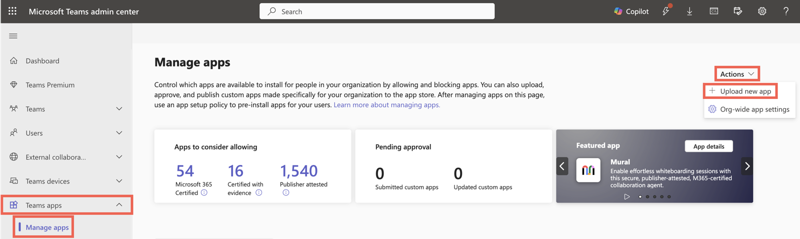Click into the Search field

377,11
